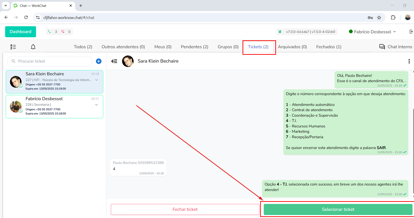Open the checklist tasks icon

coord(13,47)
